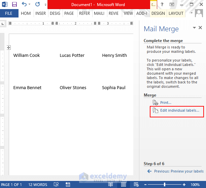
Task: Click the Emma Bennet label text
Action: (x=27, y=87)
